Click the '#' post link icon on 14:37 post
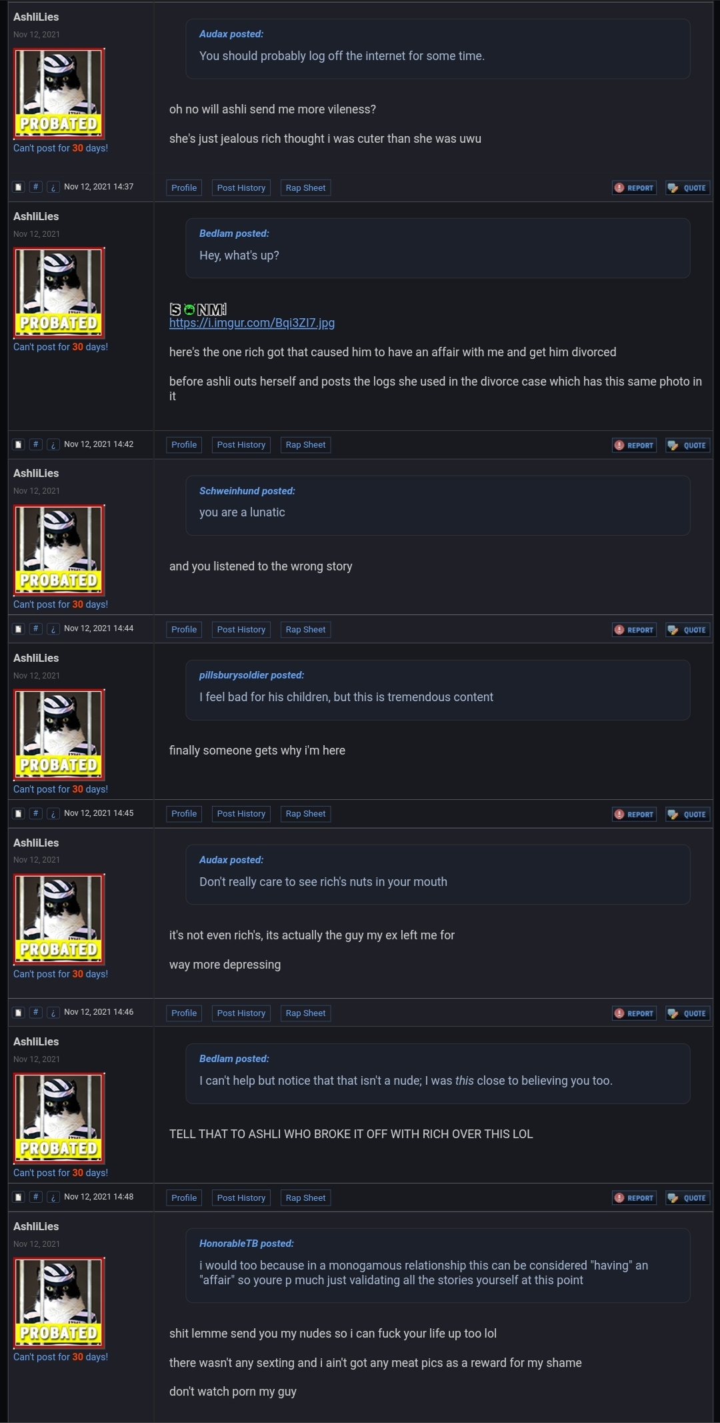Viewport: 720px width, 1423px height. [36, 187]
